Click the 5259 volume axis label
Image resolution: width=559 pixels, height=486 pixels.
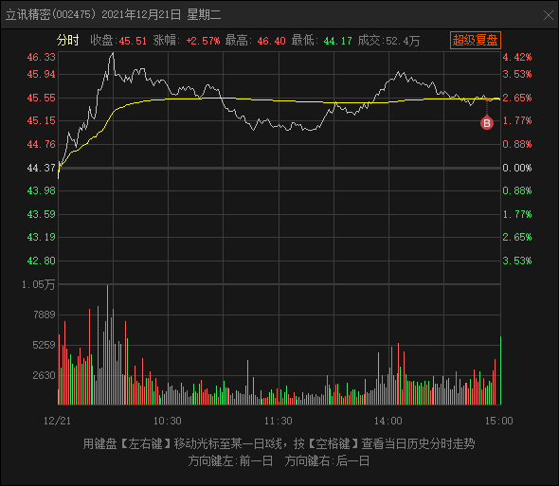click(45, 345)
